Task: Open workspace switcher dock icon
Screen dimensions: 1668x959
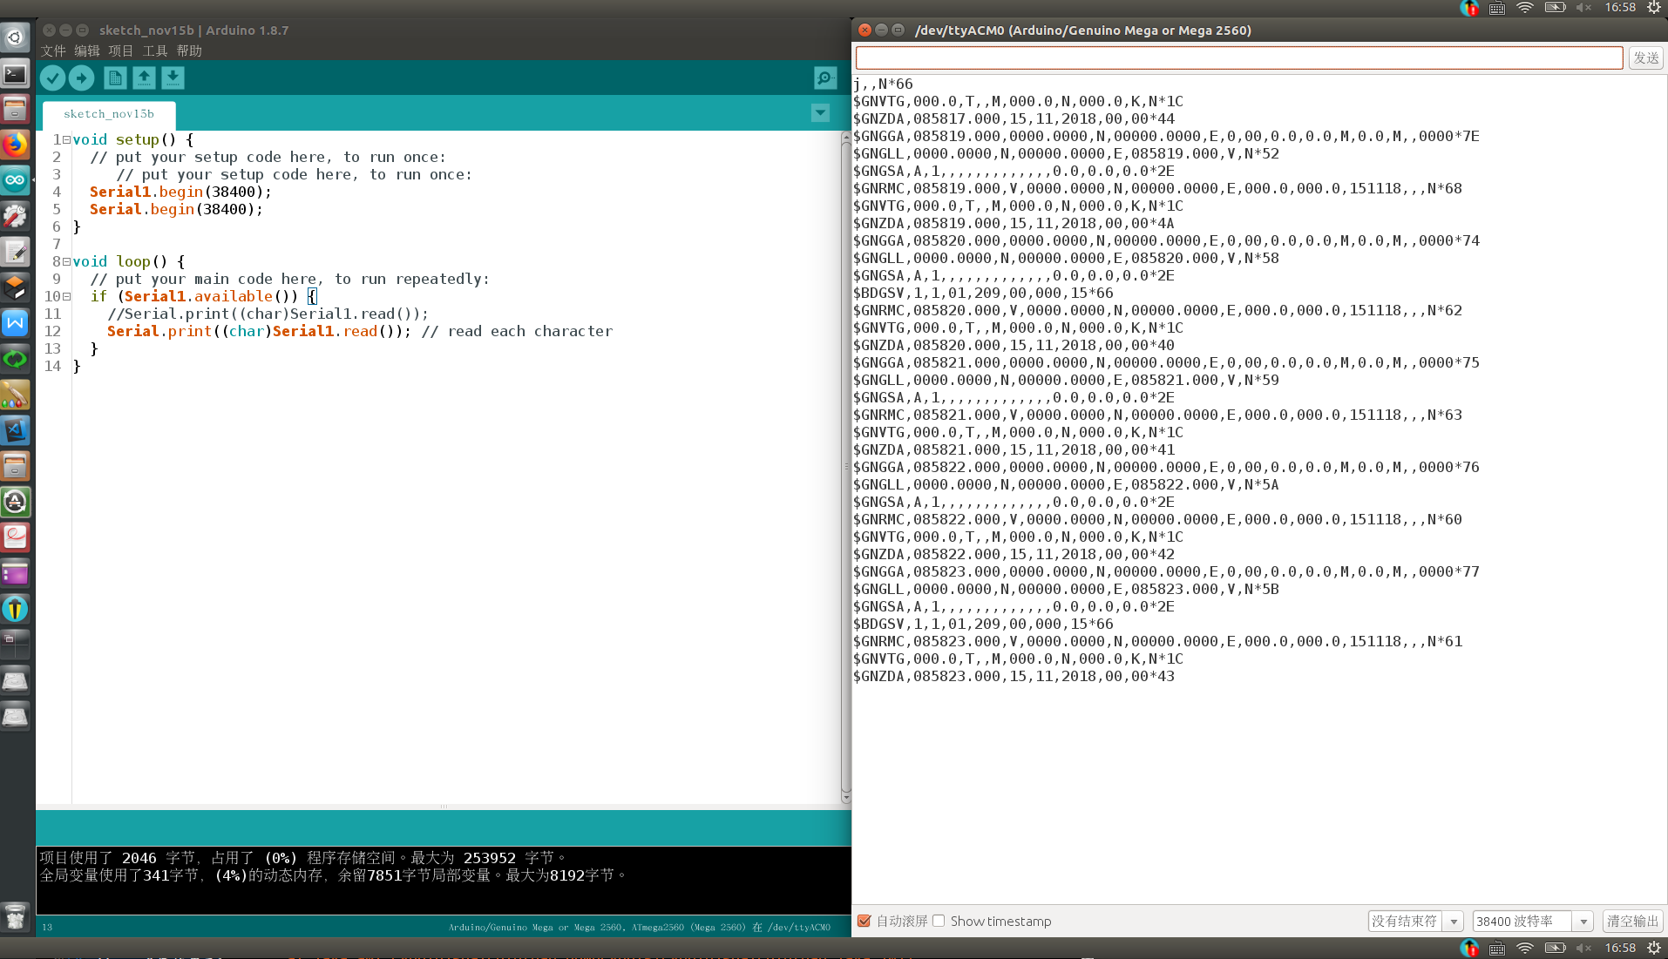Action: [16, 645]
